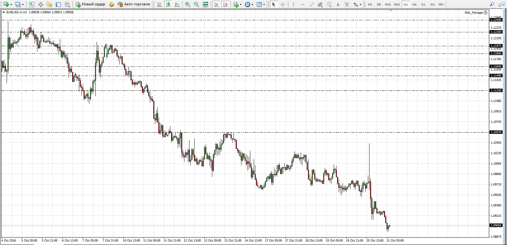507x245 pixels.
Task: Open the Navigator folder-star icon
Action: click(x=49, y=4)
